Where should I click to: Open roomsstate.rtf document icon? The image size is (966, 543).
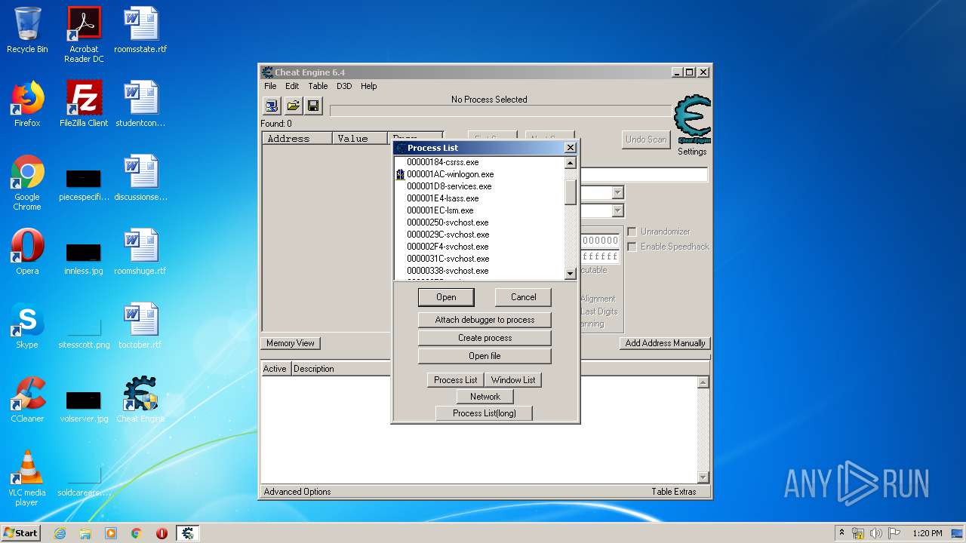(140, 30)
